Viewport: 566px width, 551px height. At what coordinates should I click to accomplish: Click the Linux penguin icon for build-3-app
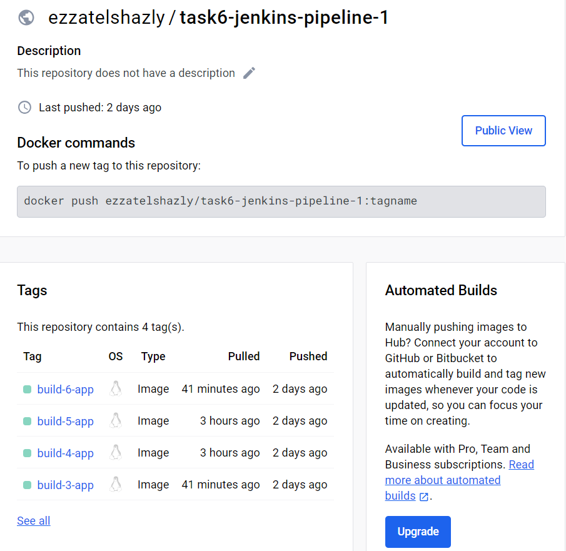[x=116, y=485]
